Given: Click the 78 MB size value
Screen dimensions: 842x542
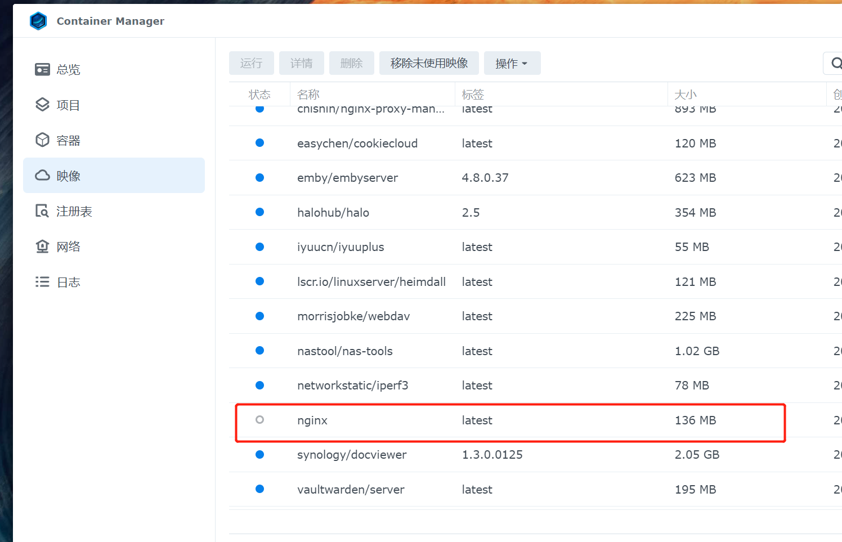Looking at the screenshot, I should point(692,386).
